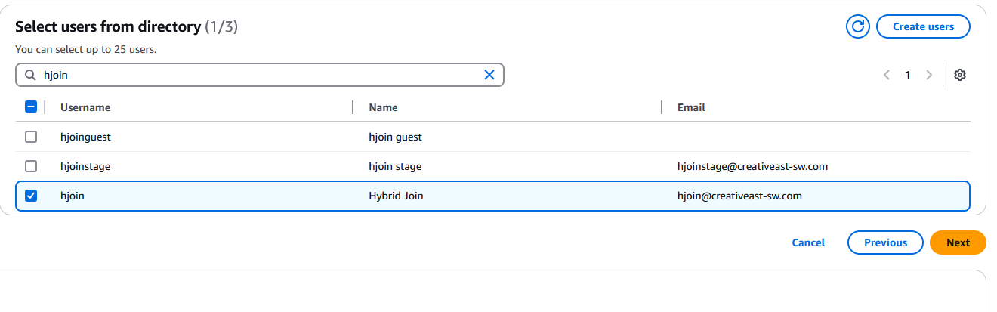Open table preferences gear icon
This screenshot has width=997, height=312.
[x=960, y=75]
